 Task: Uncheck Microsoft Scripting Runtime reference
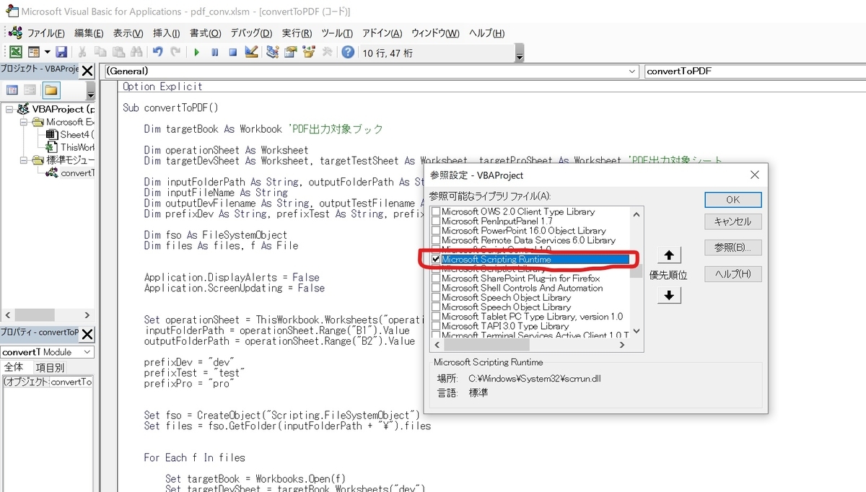click(x=435, y=259)
